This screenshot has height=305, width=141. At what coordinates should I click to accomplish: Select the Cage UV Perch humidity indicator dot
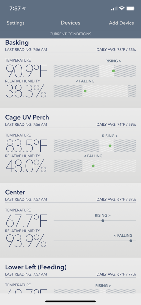[93, 166]
